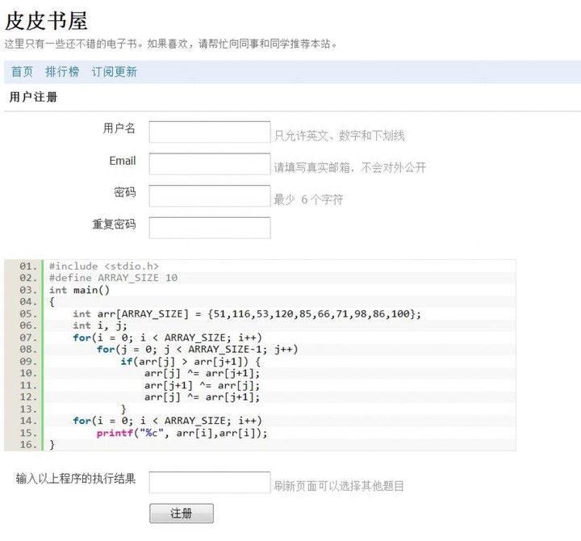Click the 只允许英文、数字和下划线 hint text
The image size is (581, 541).
click(339, 136)
